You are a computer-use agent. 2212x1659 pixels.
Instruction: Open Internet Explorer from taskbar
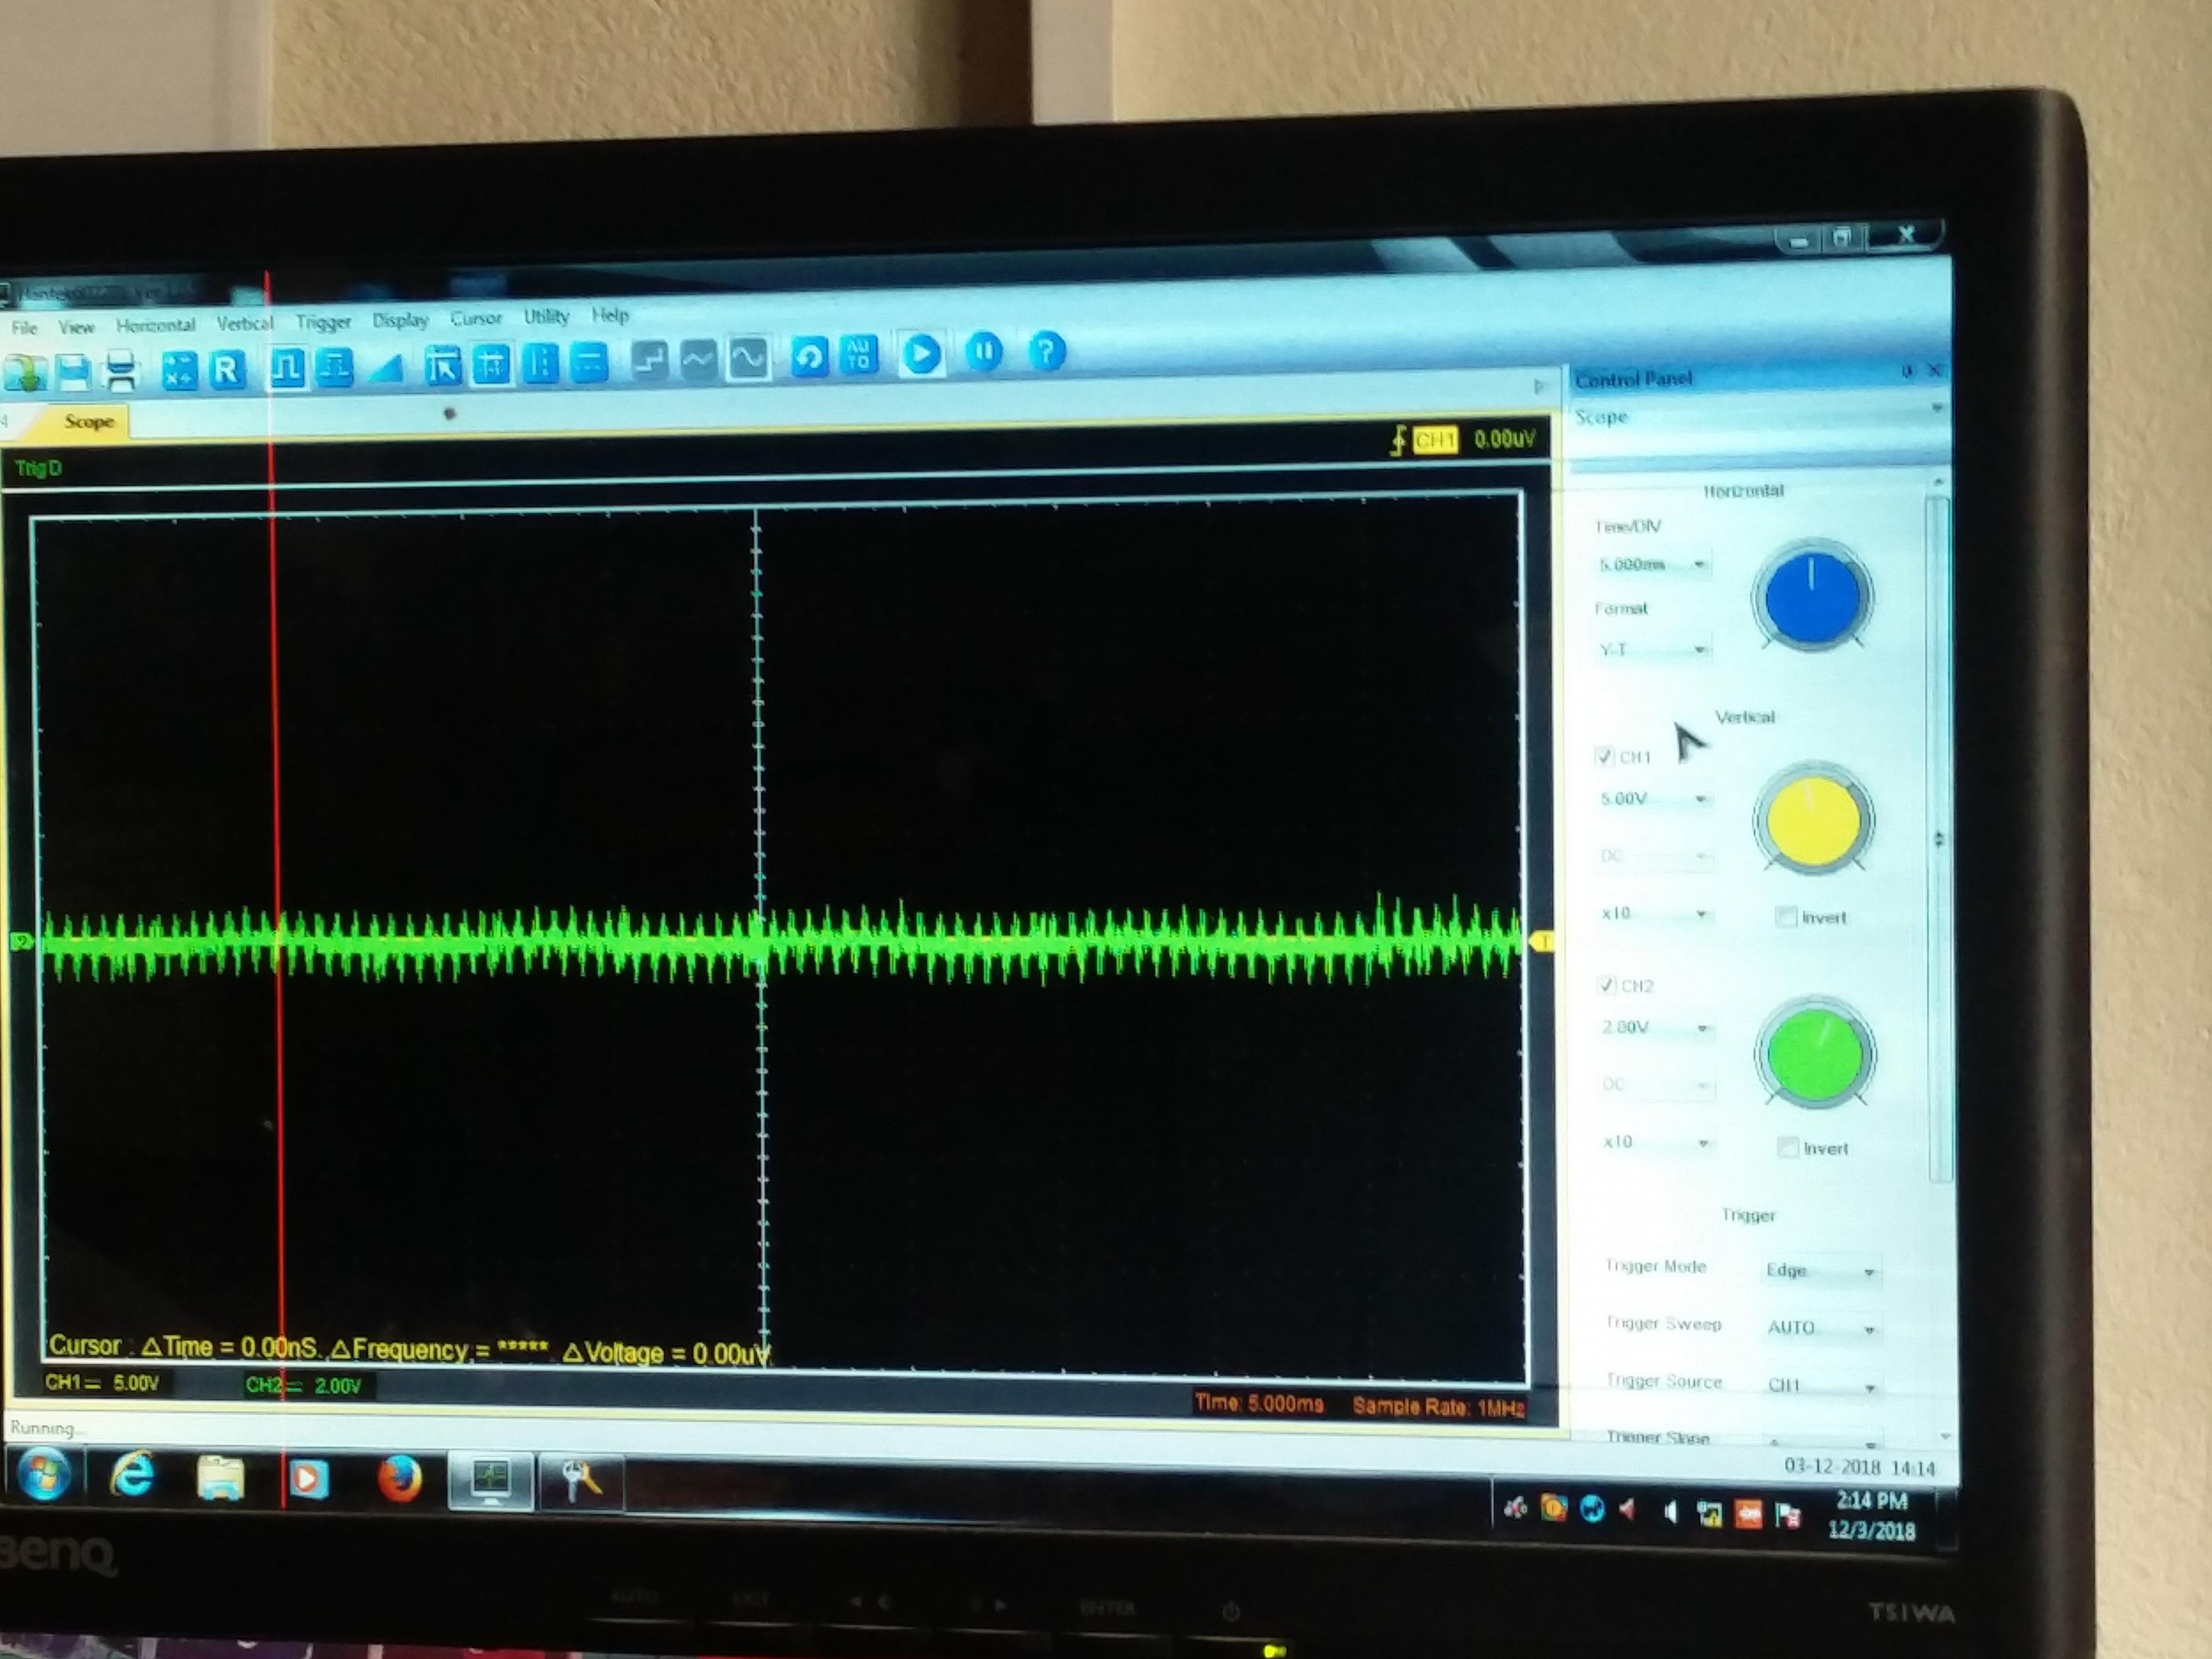(133, 1474)
